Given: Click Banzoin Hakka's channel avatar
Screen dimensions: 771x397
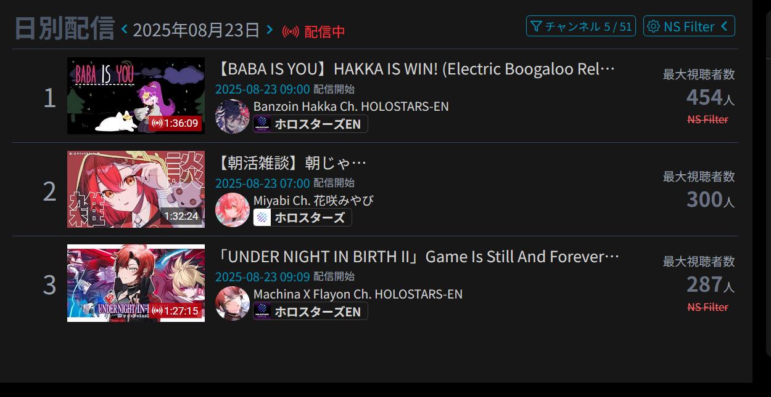Looking at the screenshot, I should [x=233, y=116].
